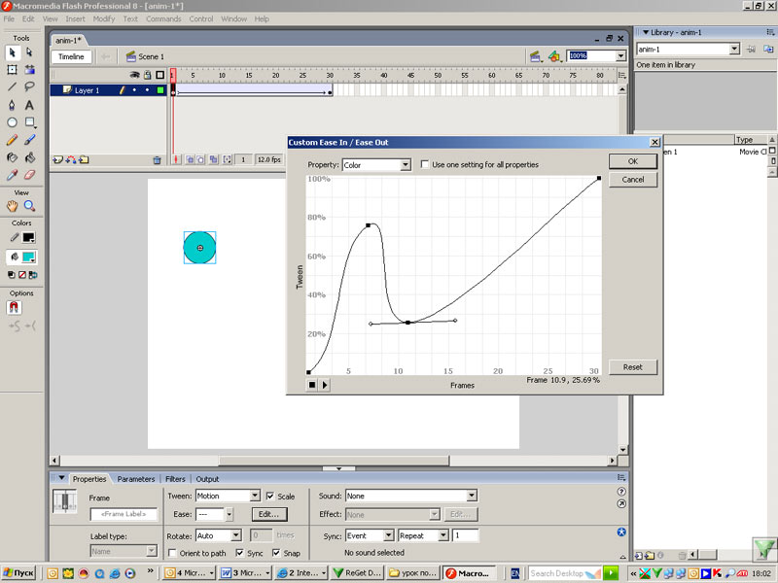
Task: Activate the Zoom tool in View
Action: pos(29,206)
